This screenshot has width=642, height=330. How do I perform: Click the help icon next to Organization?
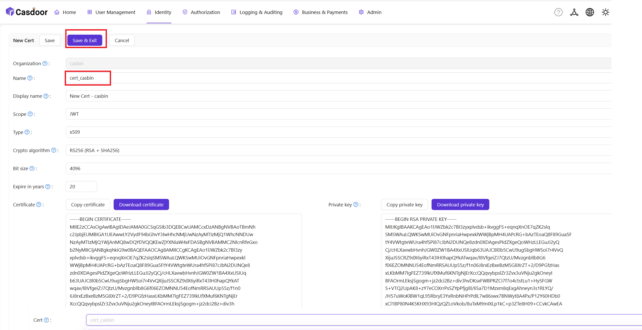click(45, 63)
